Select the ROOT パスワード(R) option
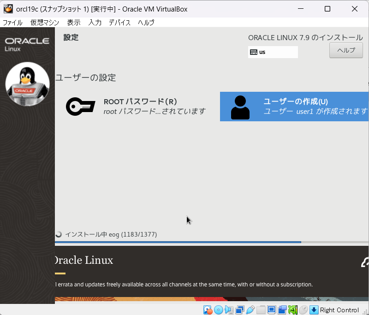The image size is (369, 315). (x=140, y=102)
